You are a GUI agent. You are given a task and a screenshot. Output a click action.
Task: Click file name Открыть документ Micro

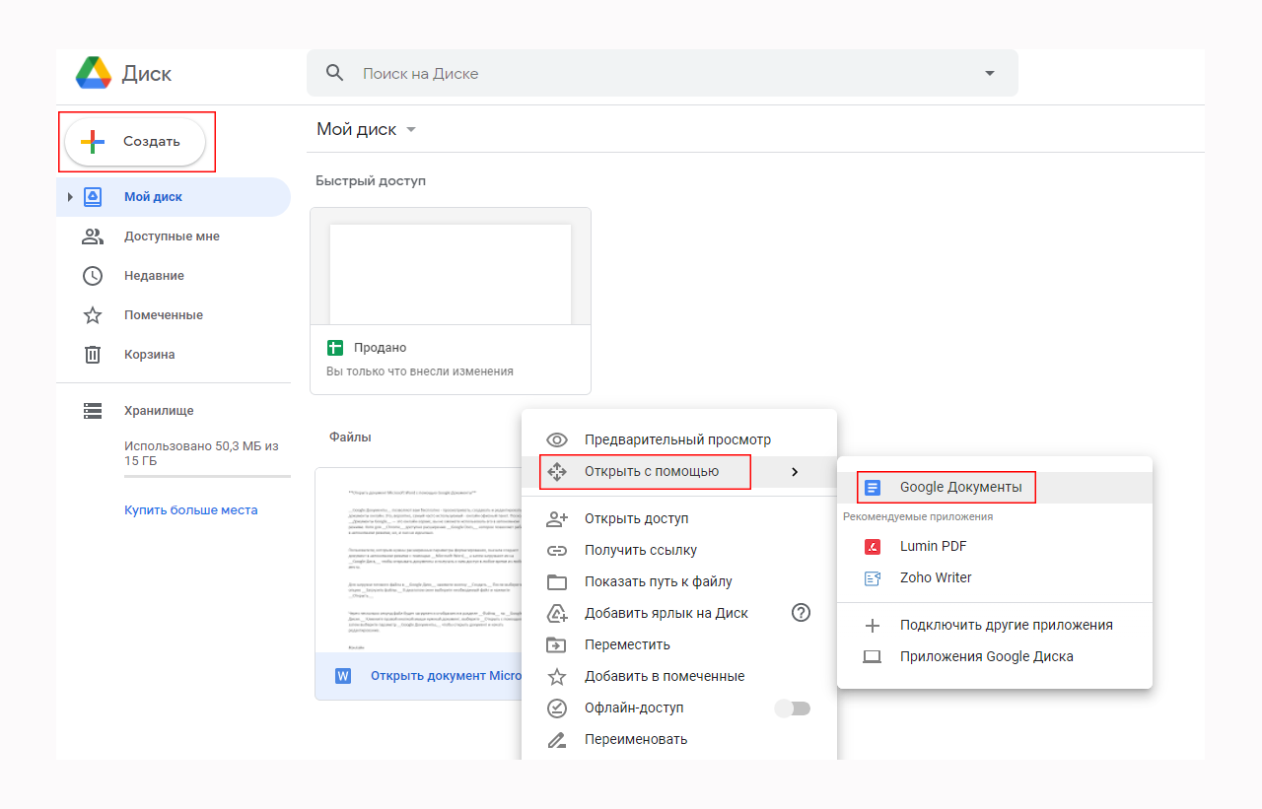tap(446, 676)
